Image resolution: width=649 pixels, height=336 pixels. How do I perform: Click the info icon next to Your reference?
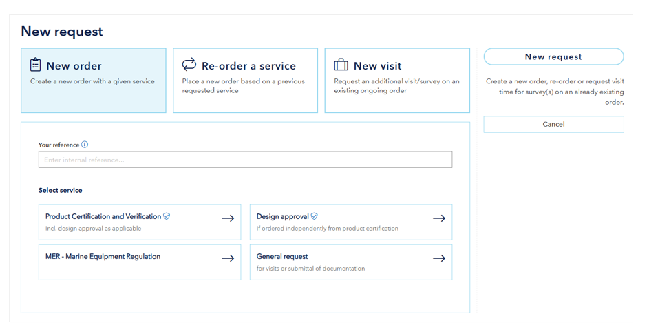85,145
